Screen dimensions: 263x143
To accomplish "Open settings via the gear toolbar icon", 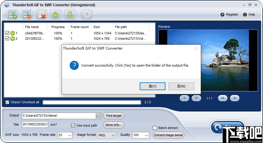I will 87,15.
